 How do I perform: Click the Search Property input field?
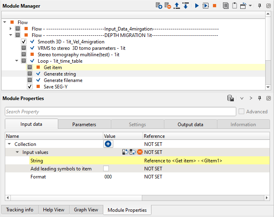point(120,112)
